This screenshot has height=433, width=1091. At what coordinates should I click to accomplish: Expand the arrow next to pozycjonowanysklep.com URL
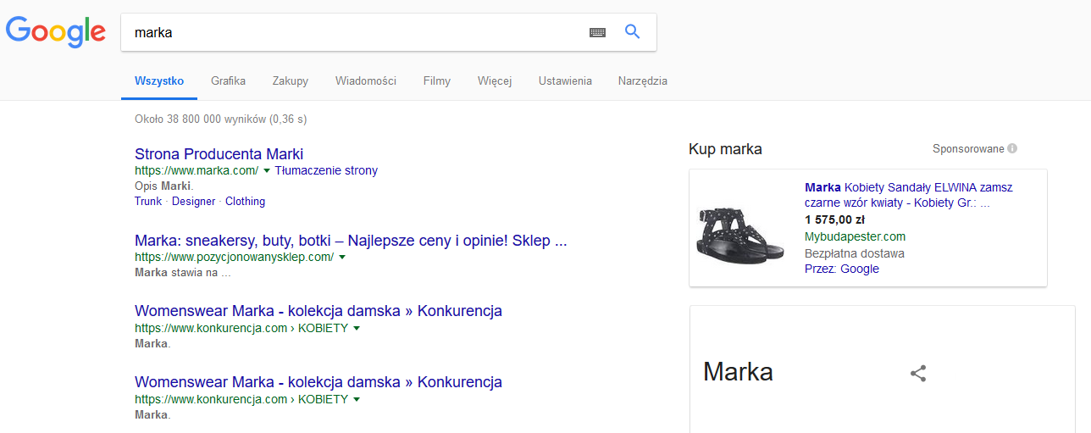(342, 258)
